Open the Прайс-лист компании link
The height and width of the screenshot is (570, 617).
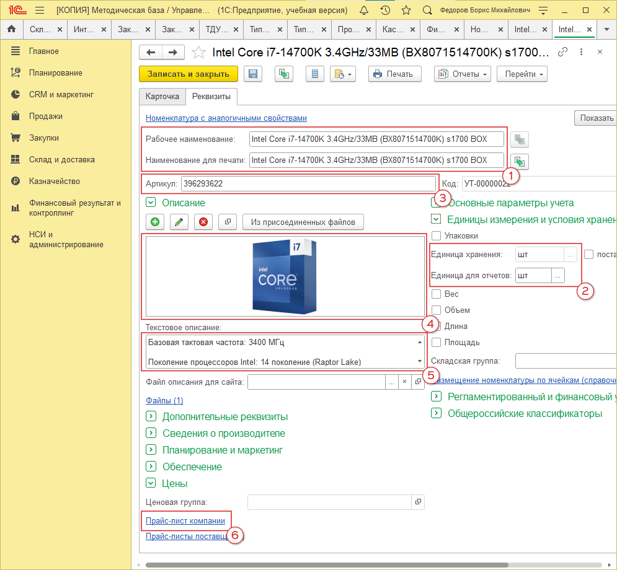pyautogui.click(x=185, y=521)
